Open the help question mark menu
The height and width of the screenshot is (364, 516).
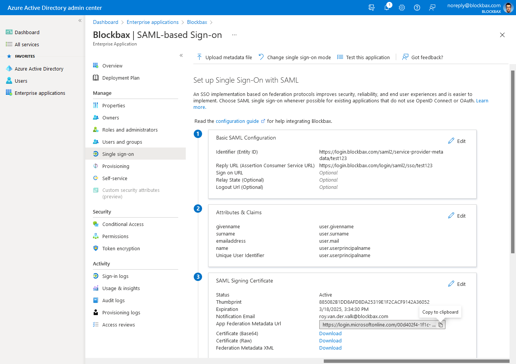(417, 7)
